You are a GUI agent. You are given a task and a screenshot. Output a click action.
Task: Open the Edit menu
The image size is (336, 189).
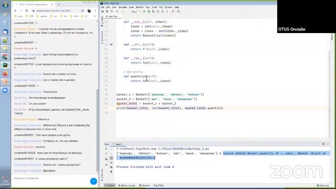point(108,7)
